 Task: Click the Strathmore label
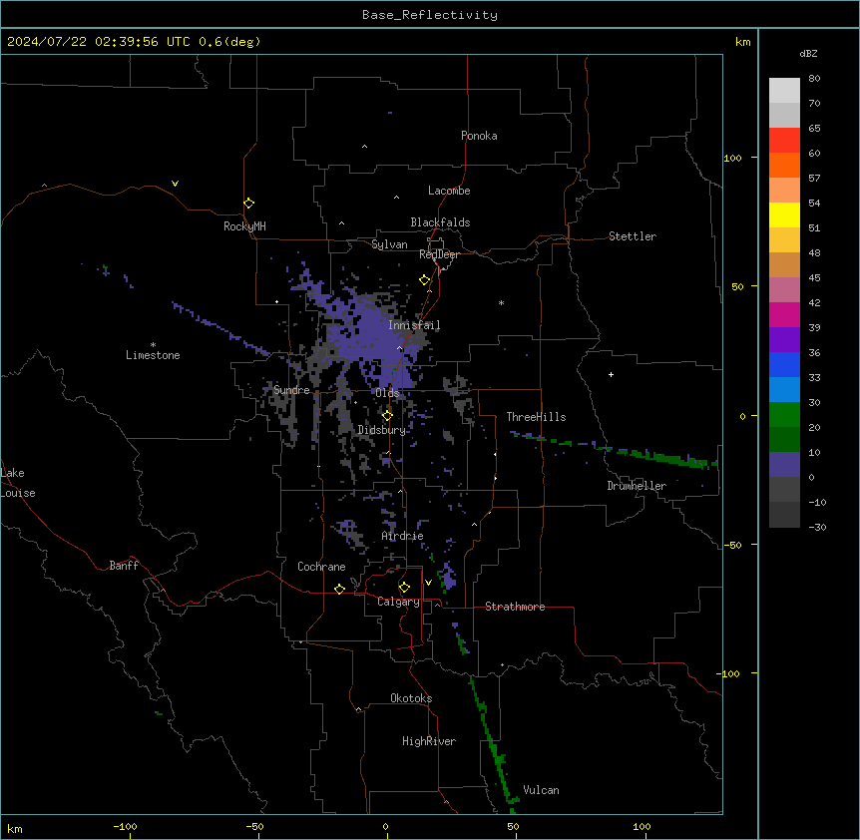[x=515, y=607]
